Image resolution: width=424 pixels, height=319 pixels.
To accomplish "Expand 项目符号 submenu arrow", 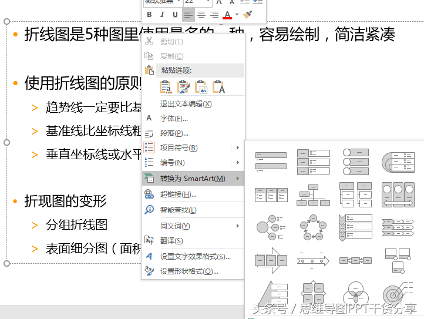I will tap(238, 147).
